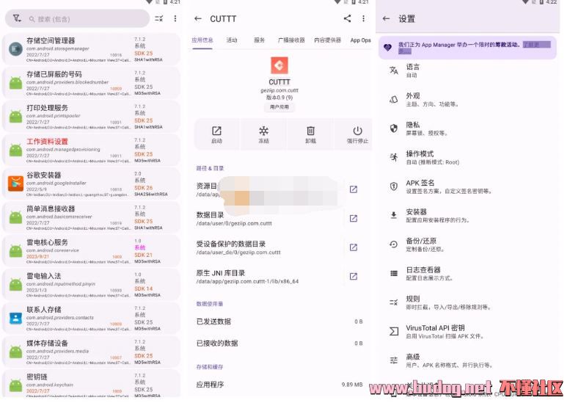Screen dimensions: 570x403
Task: Click the shield icon next to APK 签名
Action: point(394,186)
